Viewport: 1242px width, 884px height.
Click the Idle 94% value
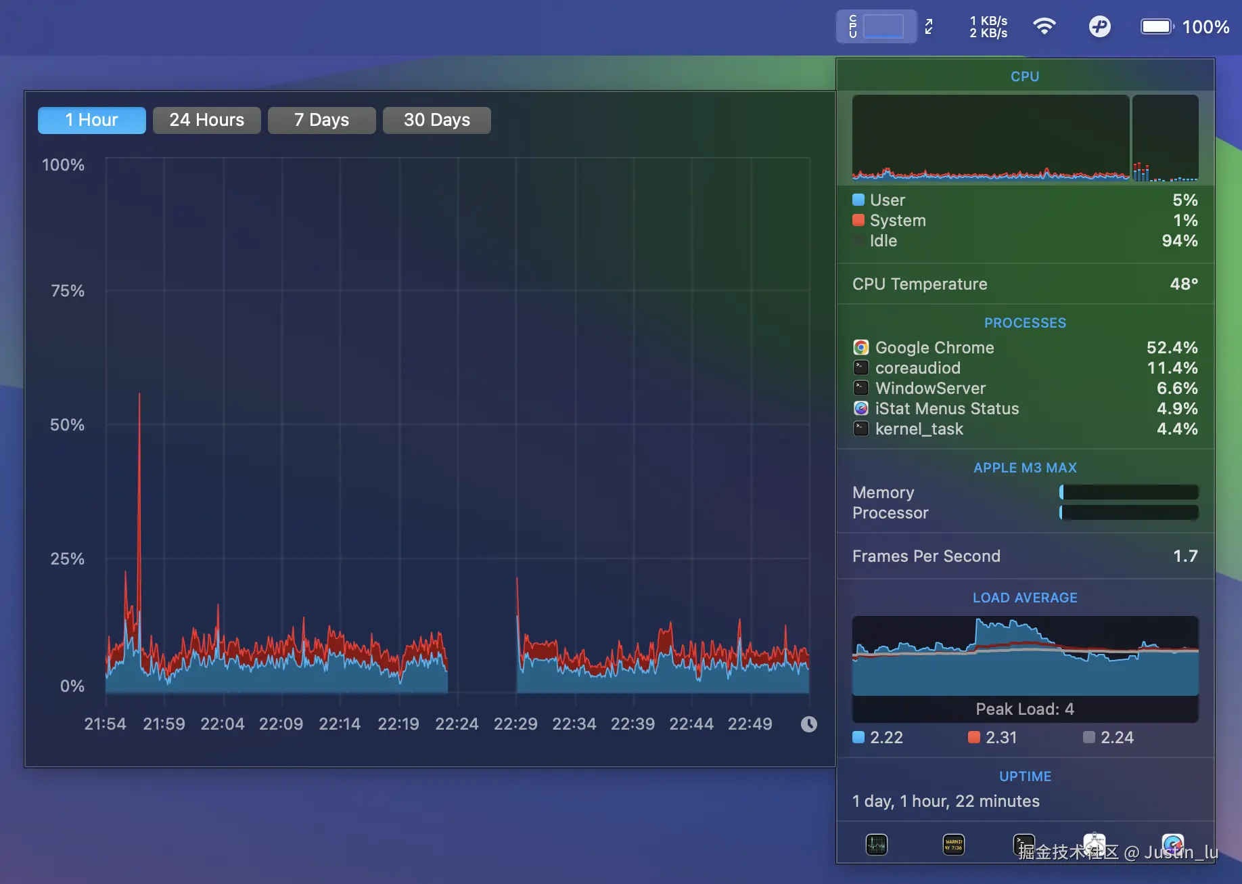1180,241
